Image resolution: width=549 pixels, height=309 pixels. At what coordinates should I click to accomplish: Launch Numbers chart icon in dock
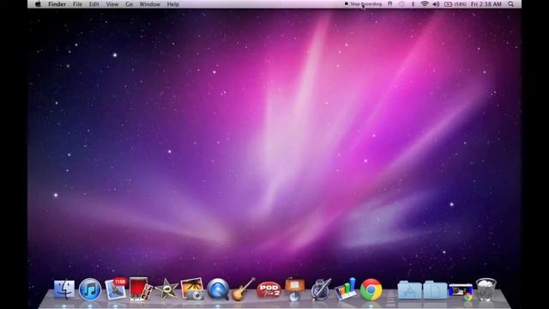click(346, 289)
